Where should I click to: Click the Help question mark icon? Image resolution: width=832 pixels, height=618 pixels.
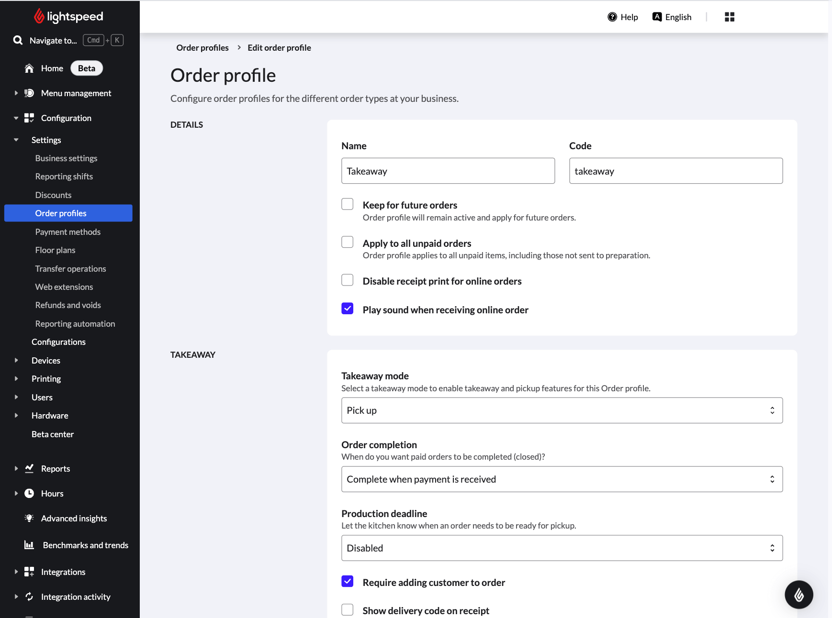pos(612,17)
